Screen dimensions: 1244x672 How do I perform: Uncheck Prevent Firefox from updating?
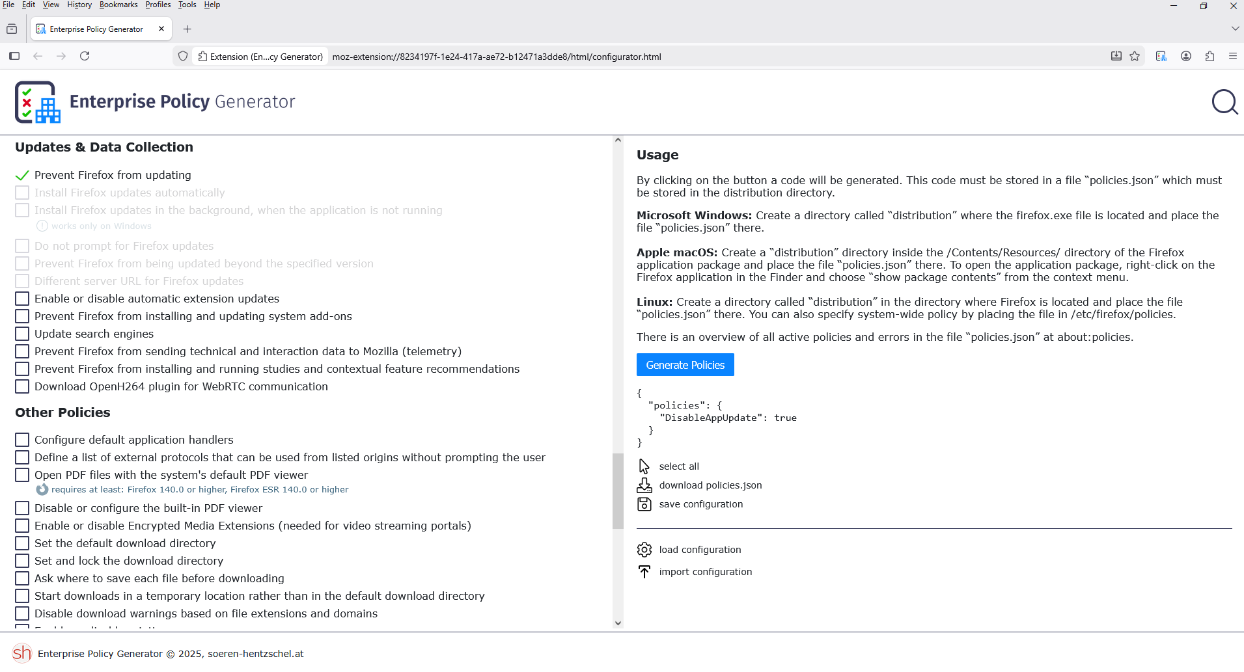(22, 176)
